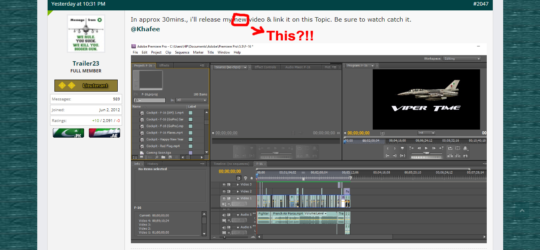Screen dimensions: 540x250
Task: Click the Program monitor Lift button
Action: click(450, 155)
